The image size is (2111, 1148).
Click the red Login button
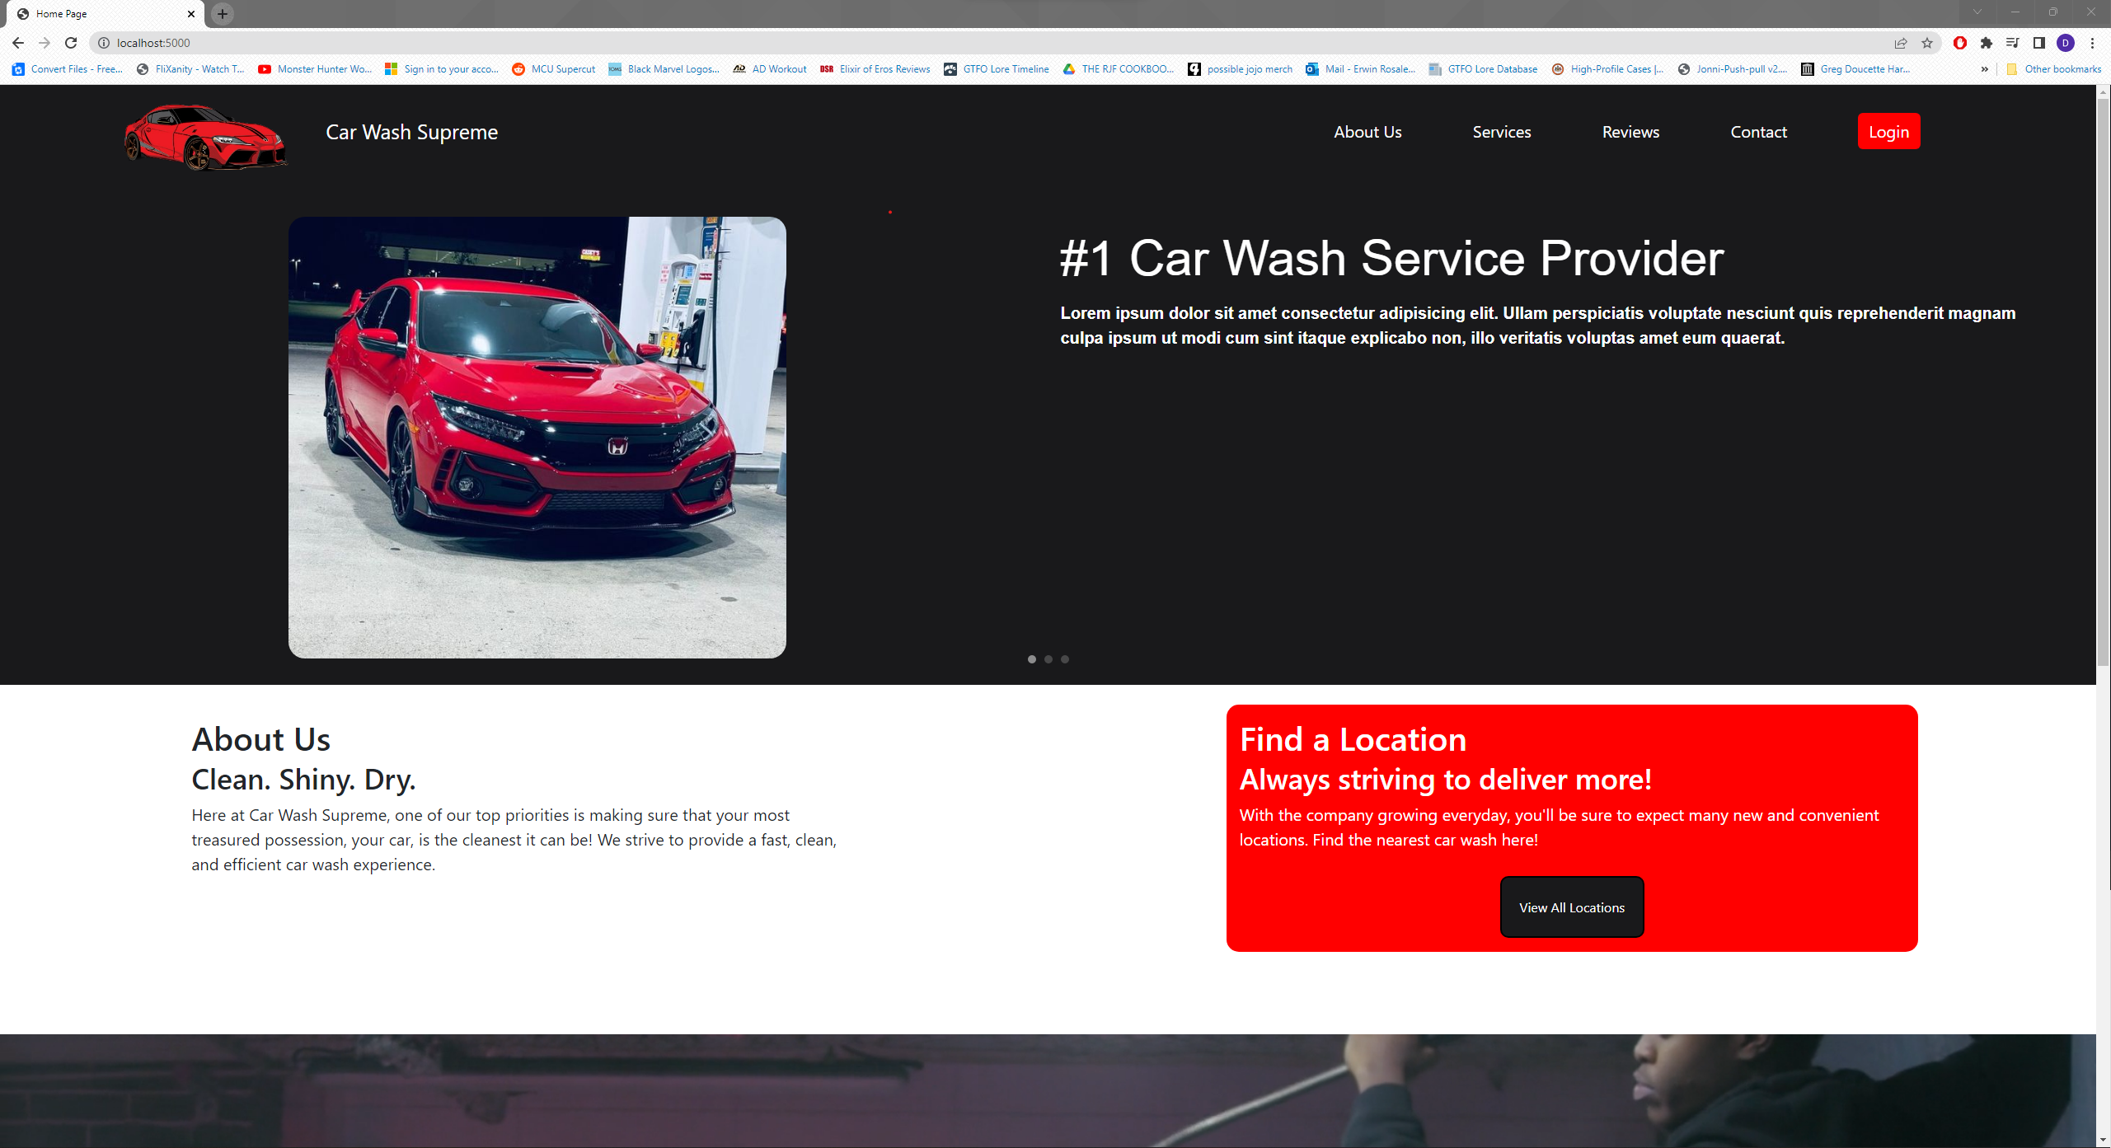click(x=1888, y=131)
